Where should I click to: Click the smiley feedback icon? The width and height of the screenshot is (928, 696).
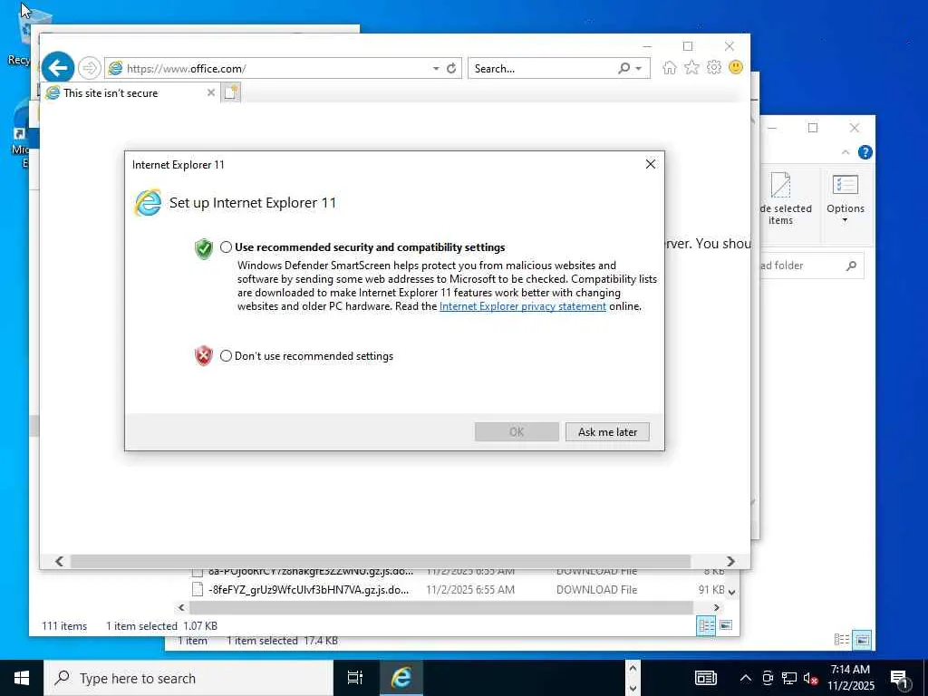[x=736, y=67]
